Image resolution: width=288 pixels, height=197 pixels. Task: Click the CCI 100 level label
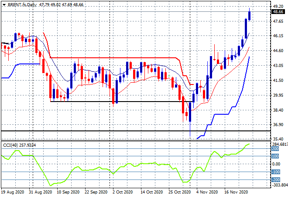click(x=275, y=156)
